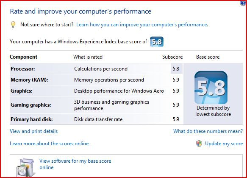Click the shield icon beside Update my score

(x=199, y=144)
